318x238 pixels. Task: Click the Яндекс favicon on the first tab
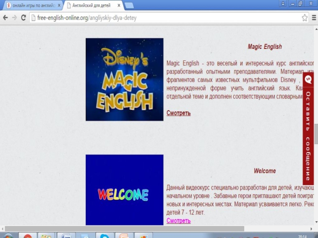(x=9, y=6)
